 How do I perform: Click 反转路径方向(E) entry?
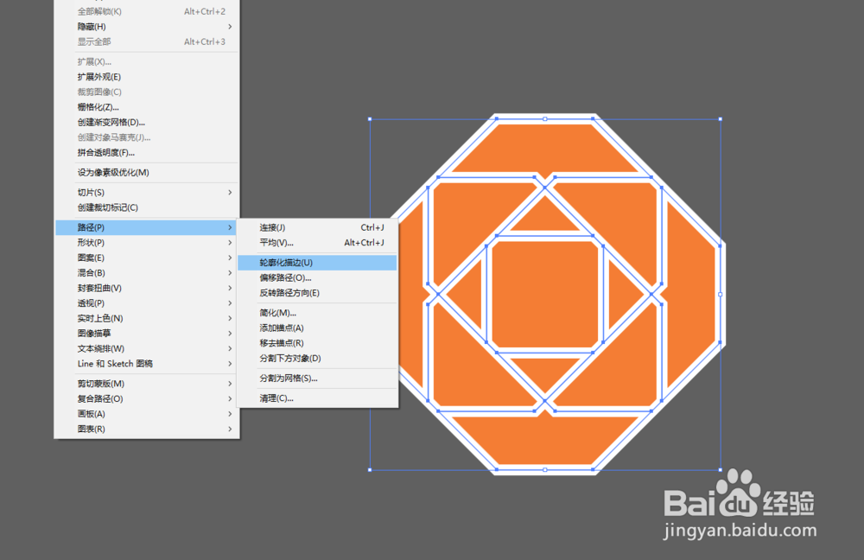click(x=317, y=293)
